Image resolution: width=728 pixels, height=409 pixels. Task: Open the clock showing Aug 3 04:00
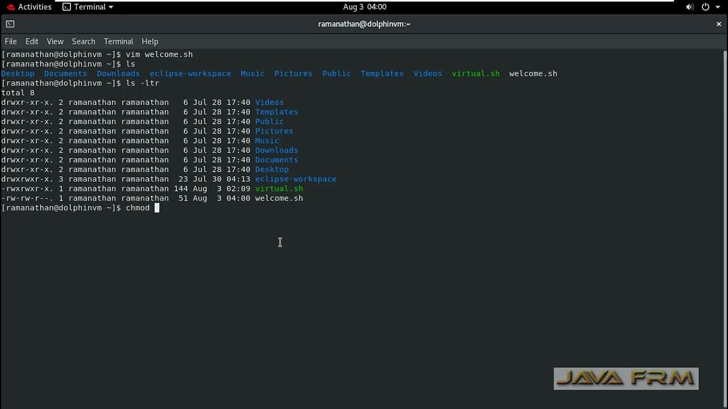coord(365,7)
